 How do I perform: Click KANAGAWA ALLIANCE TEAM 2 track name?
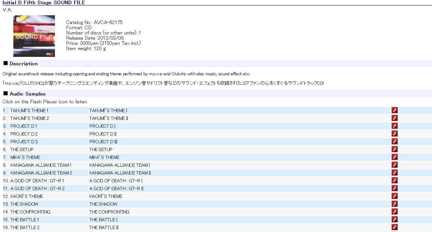(x=41, y=173)
